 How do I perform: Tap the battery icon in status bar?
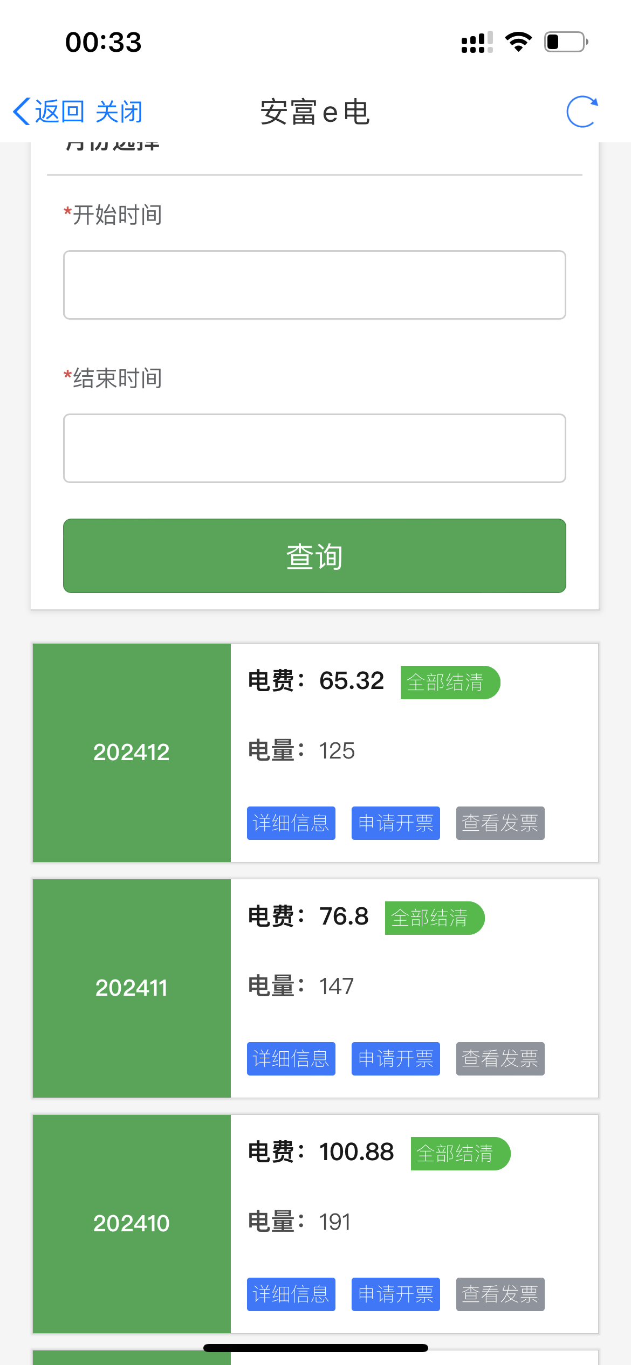[566, 42]
